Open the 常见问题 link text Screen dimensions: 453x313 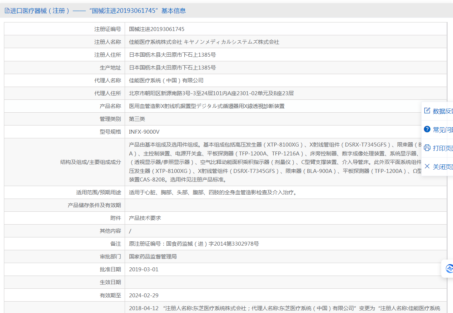(443, 129)
